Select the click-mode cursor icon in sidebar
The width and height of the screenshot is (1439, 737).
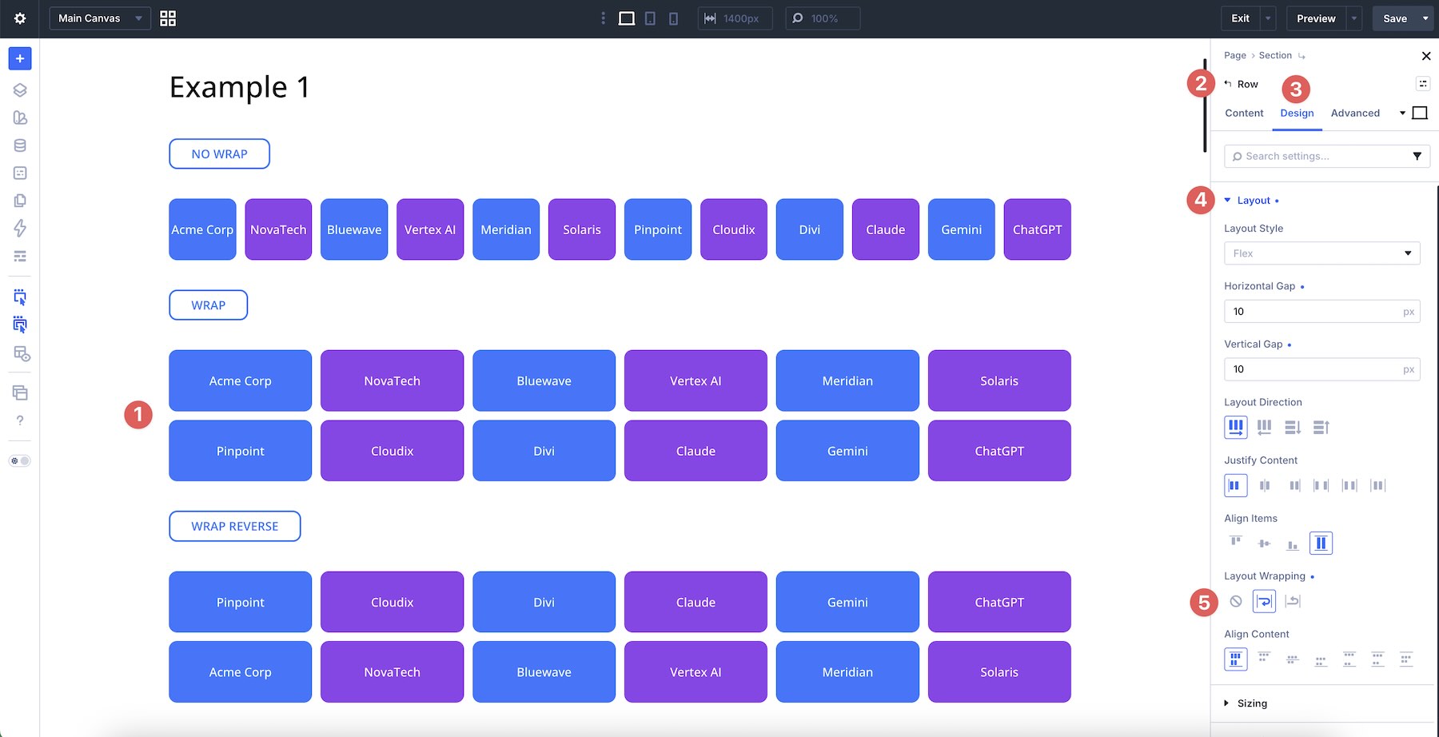coord(20,297)
